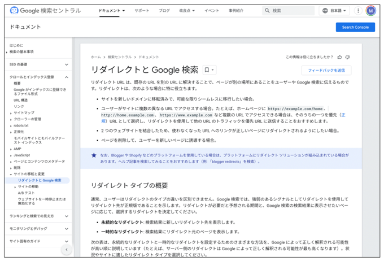
Task: Open ウェブサイトを一時停止または無効化する link
Action: click(42, 201)
